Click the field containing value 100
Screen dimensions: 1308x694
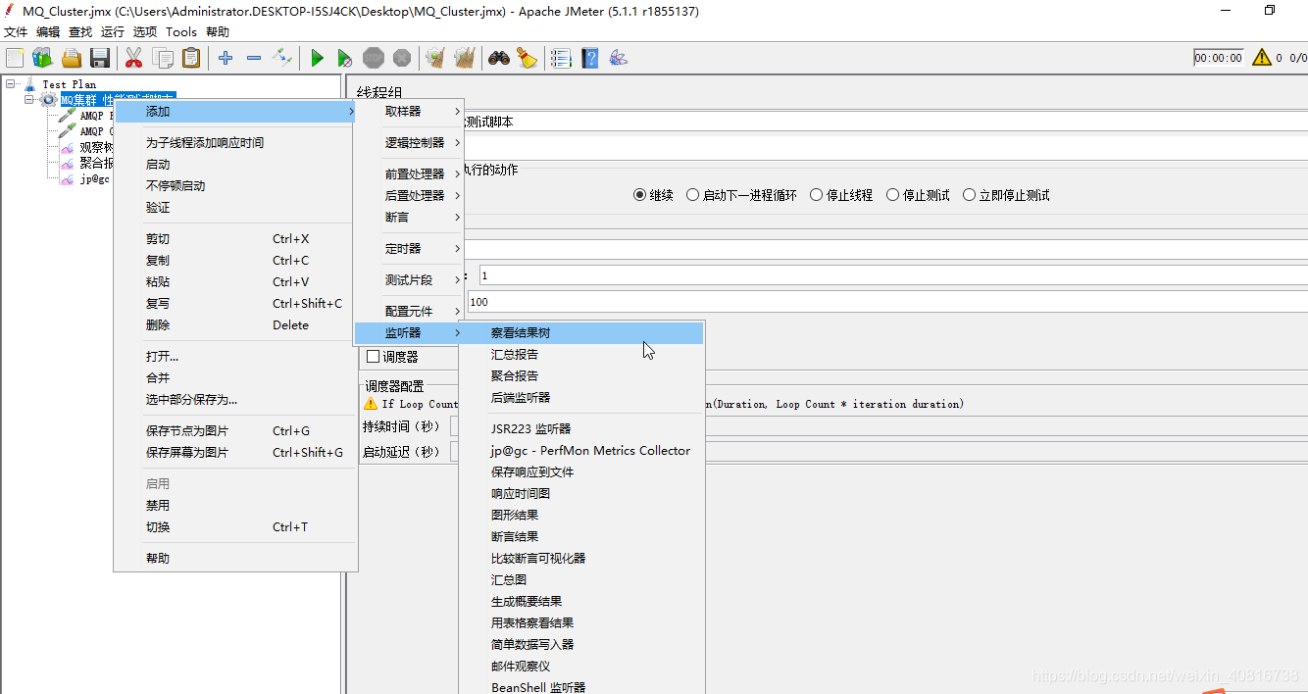[x=887, y=302]
